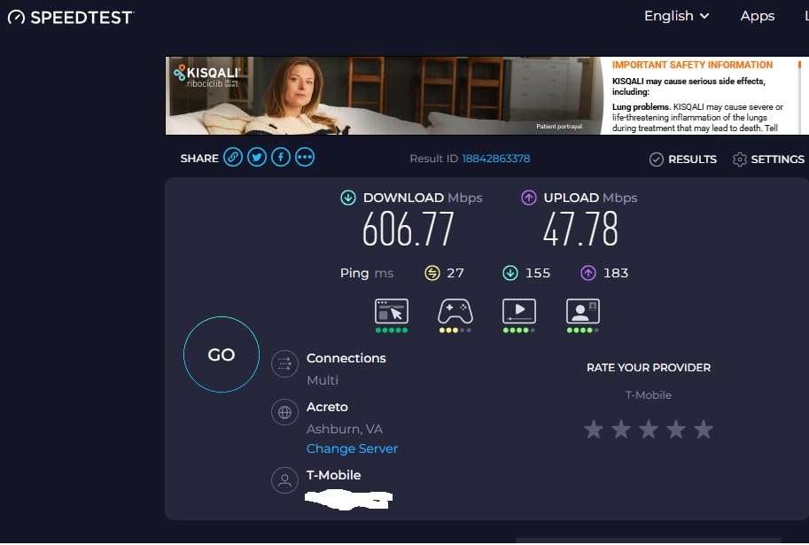Screen dimensions: 809x545
Task: Copy the result share link icon
Action: pyautogui.click(x=232, y=157)
